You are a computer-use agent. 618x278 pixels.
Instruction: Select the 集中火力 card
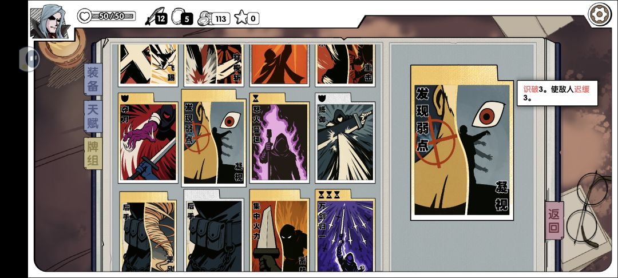tap(279, 231)
